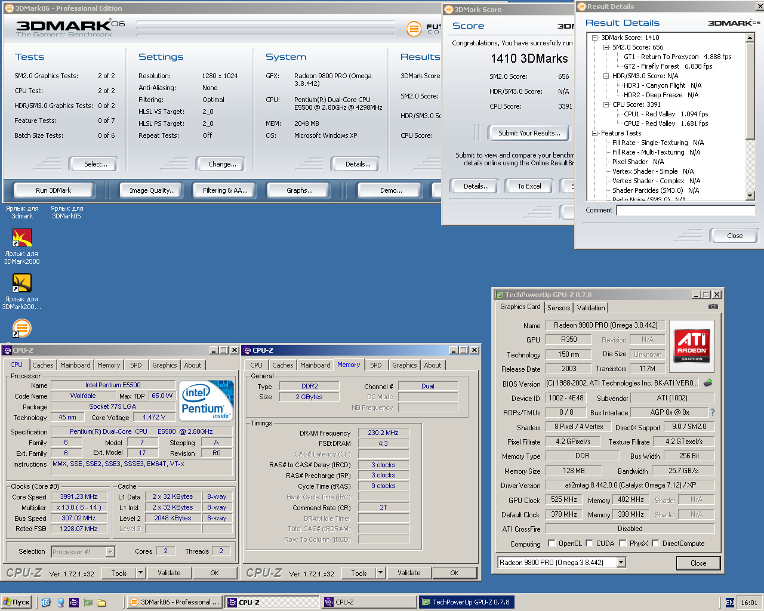Launch GPU-Z card icon in quick launch
This screenshot has height=611, width=764.
tap(88, 603)
